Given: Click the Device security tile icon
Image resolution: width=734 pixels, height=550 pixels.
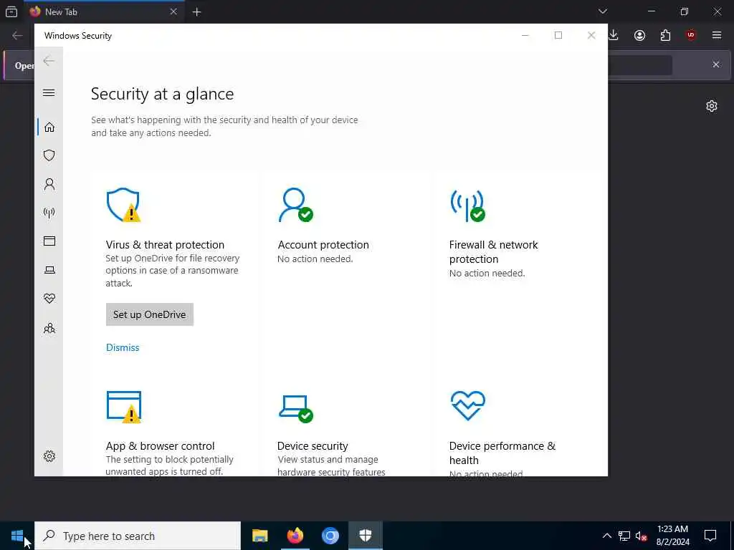Looking at the screenshot, I should pyautogui.click(x=295, y=408).
